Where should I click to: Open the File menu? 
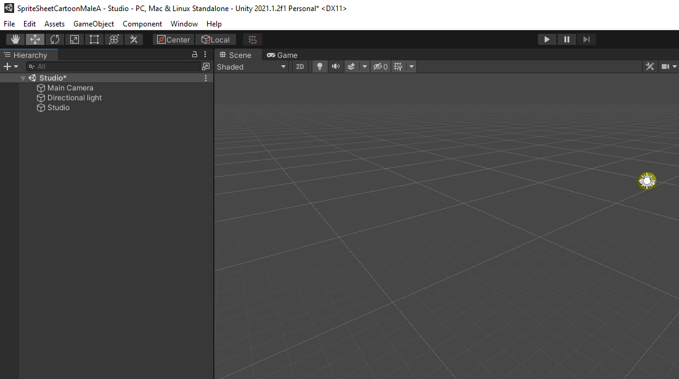9,24
